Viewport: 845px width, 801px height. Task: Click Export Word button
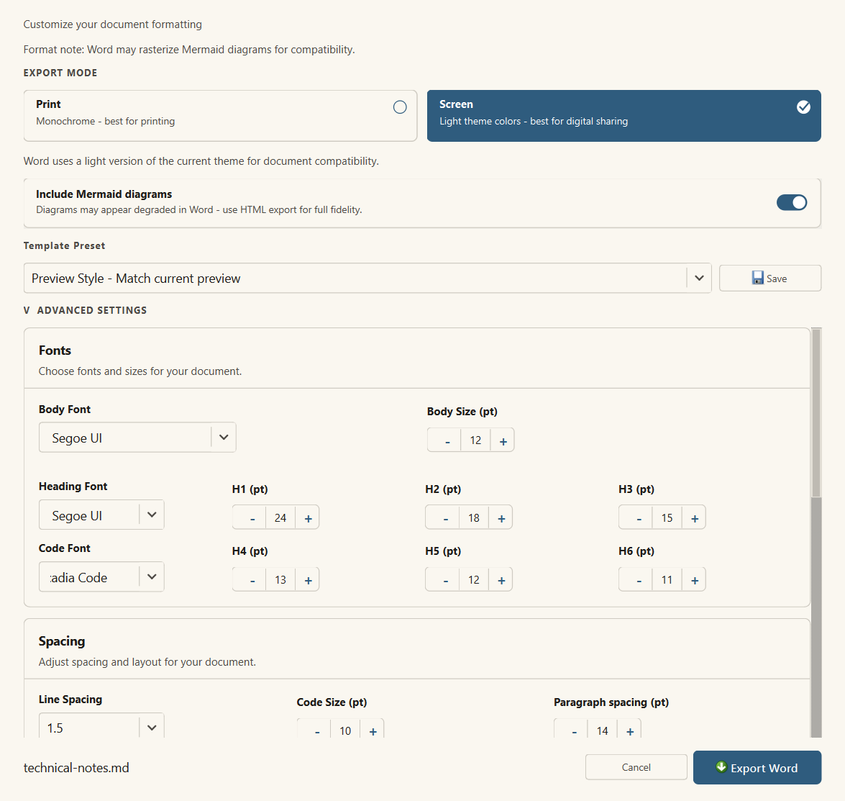pos(757,768)
